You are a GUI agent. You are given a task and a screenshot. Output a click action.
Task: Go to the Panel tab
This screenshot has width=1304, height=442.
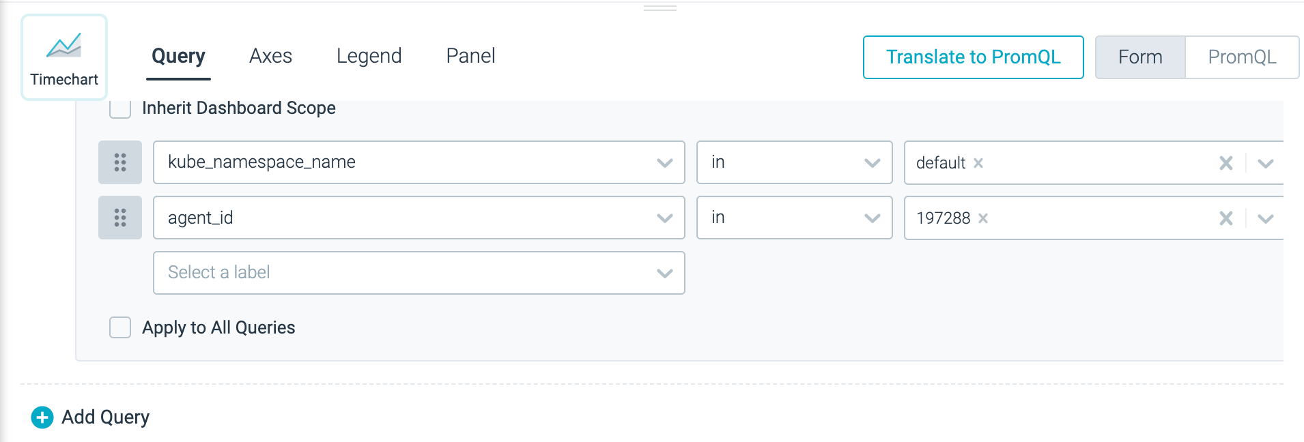(x=471, y=56)
